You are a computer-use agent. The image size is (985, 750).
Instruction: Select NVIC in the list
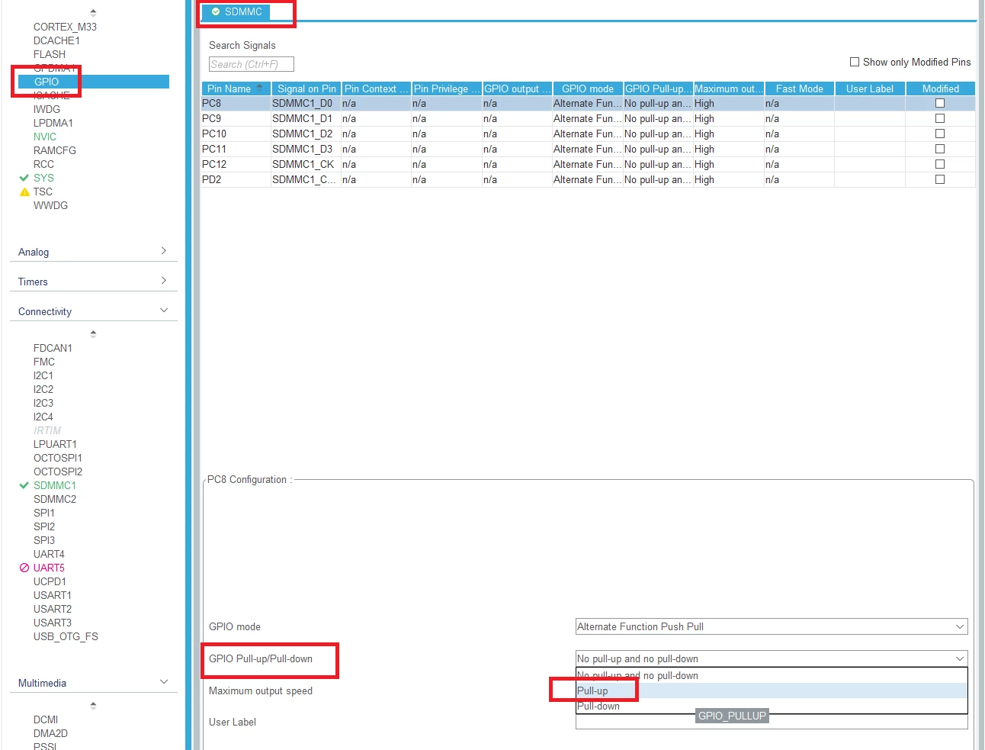coord(45,137)
